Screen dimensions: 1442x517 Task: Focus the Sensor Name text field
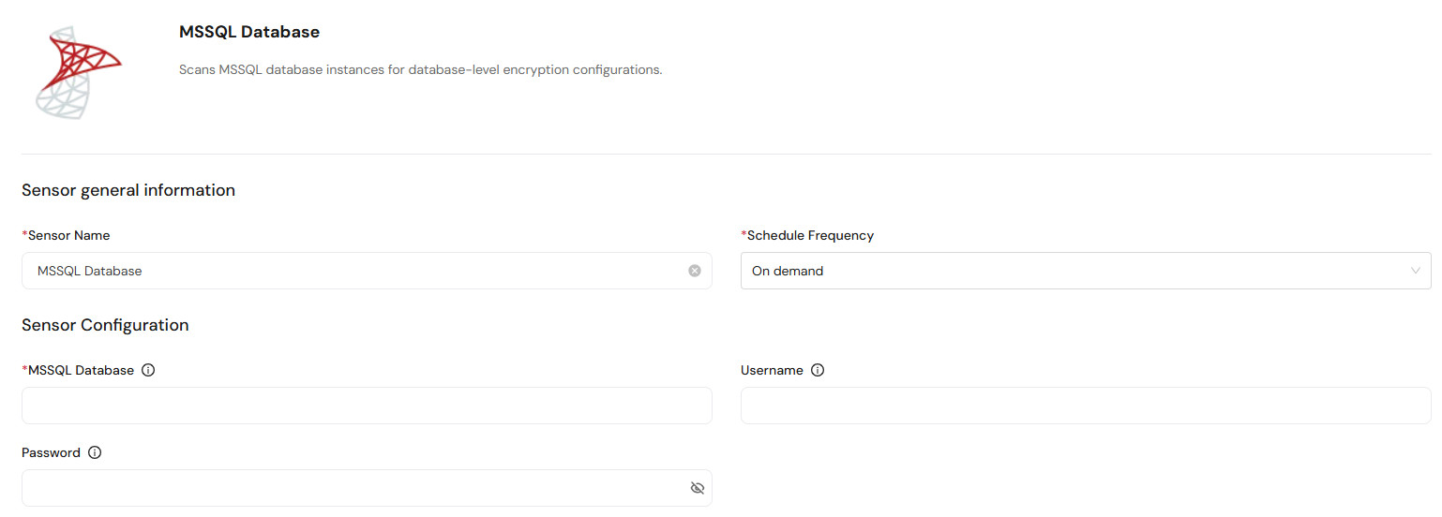pos(367,271)
